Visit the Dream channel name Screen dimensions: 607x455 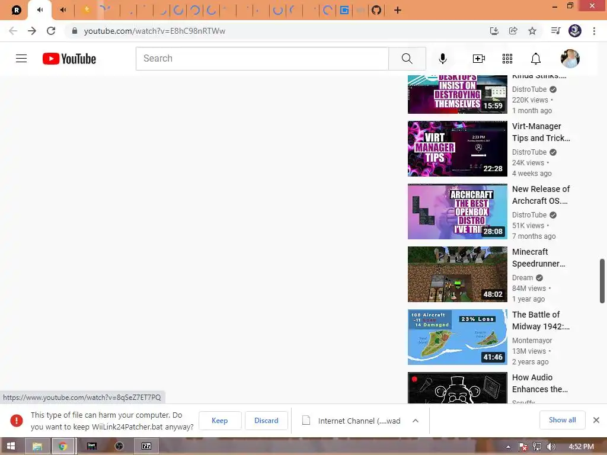[x=522, y=277]
